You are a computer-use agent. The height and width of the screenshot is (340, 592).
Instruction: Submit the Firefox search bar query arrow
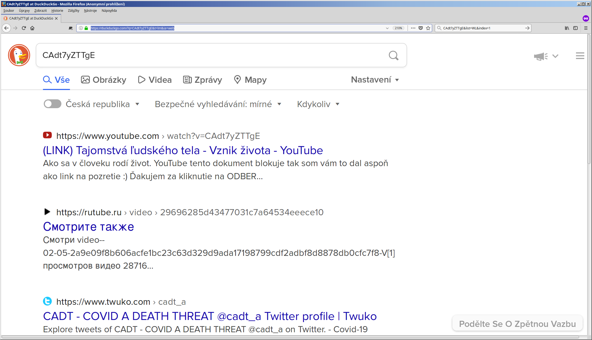coord(527,28)
